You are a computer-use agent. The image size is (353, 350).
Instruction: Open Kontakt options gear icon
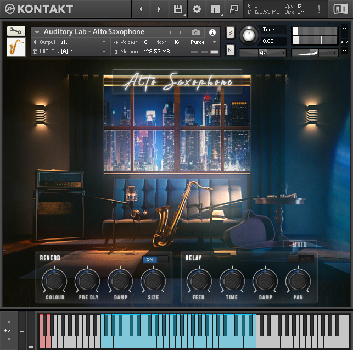[x=197, y=9]
